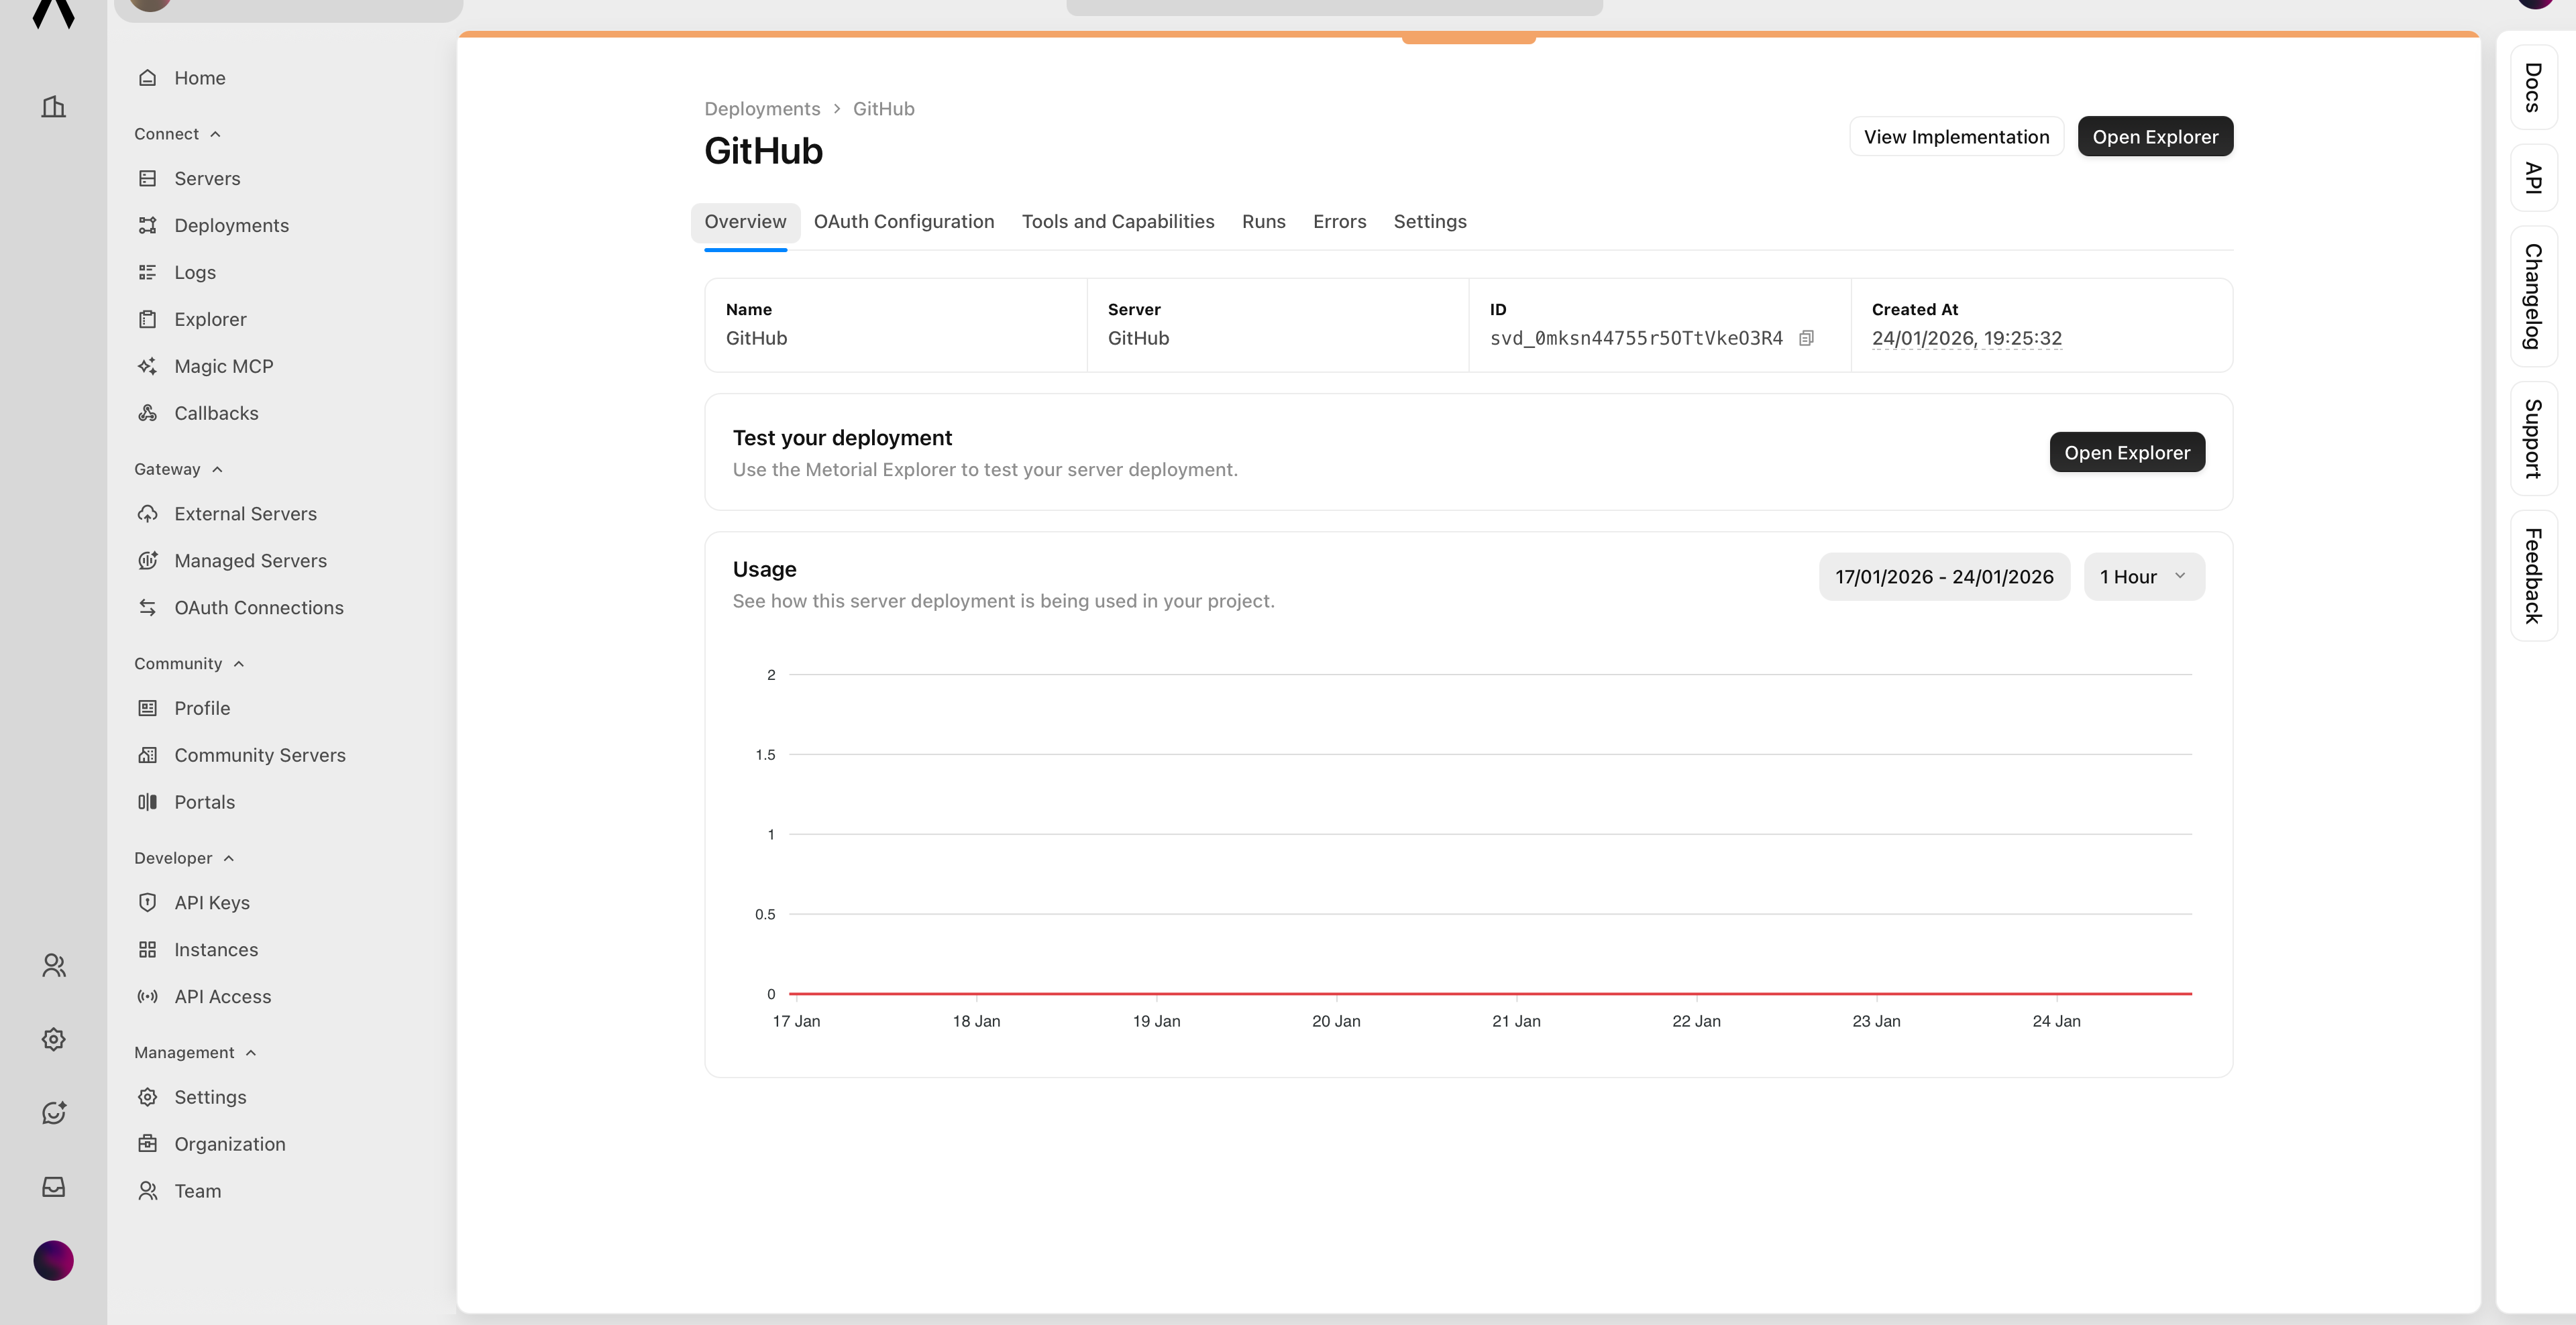Click the copy icon next to the deployment ID
2576x1325 pixels.
[x=1806, y=338]
